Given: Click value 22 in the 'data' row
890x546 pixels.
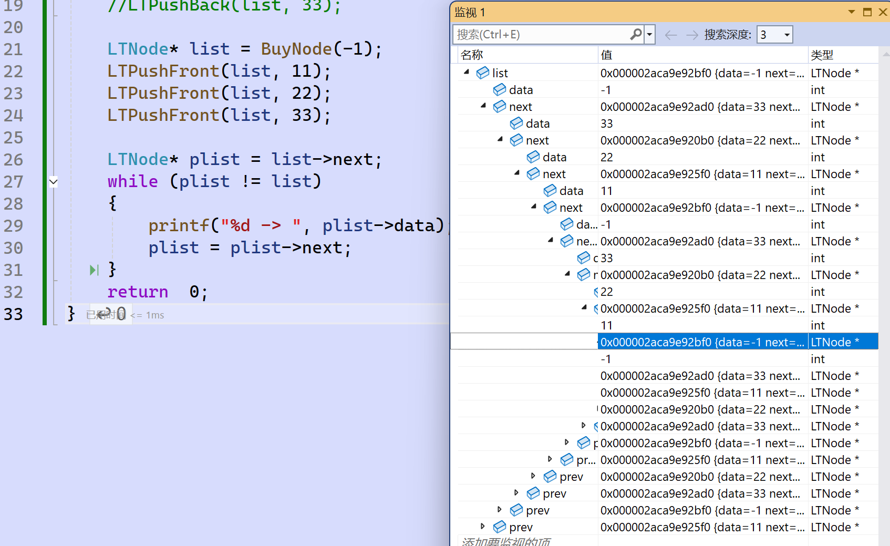Looking at the screenshot, I should pyautogui.click(x=607, y=157).
